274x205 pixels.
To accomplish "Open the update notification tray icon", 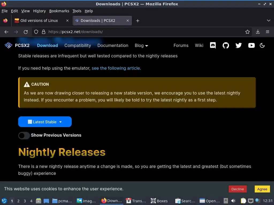I will point(257,200).
